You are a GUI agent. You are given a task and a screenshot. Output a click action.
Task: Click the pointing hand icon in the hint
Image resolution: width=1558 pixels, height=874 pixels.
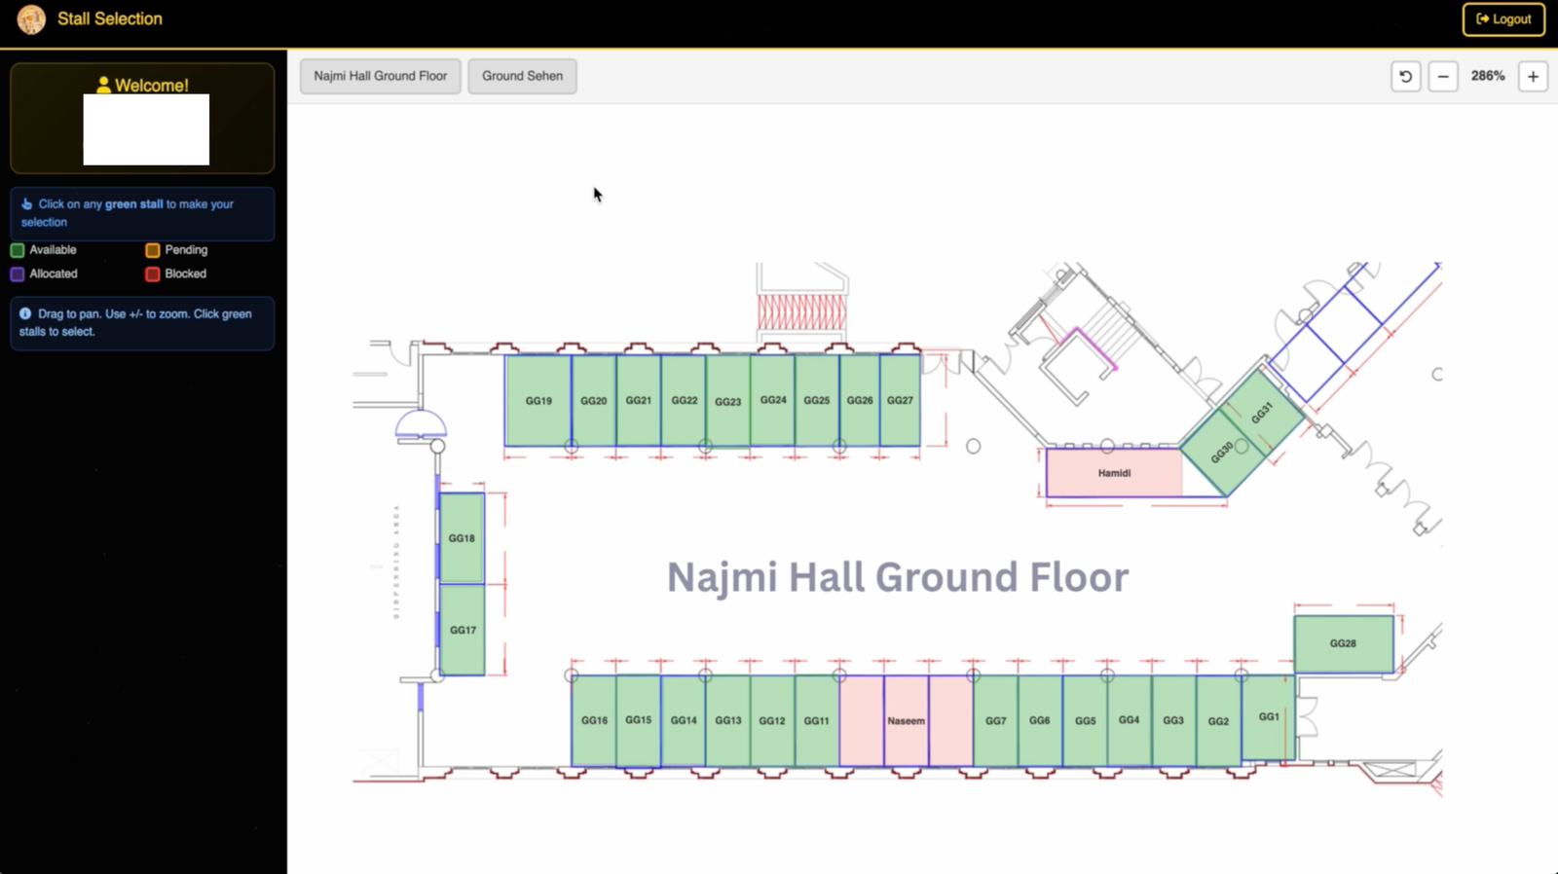point(26,204)
